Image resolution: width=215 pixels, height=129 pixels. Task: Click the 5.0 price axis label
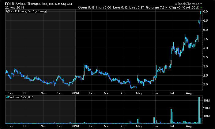[x=206, y=30]
